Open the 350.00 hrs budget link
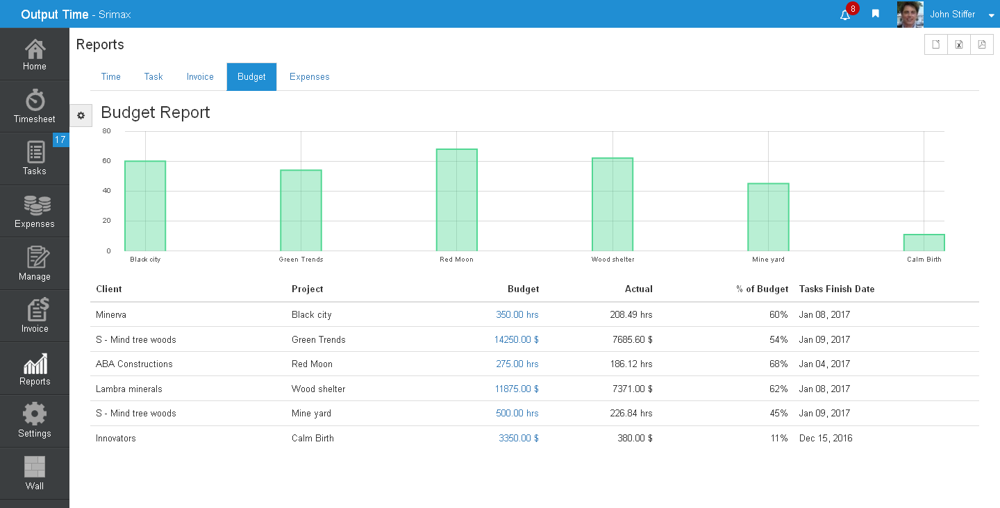 pyautogui.click(x=517, y=315)
